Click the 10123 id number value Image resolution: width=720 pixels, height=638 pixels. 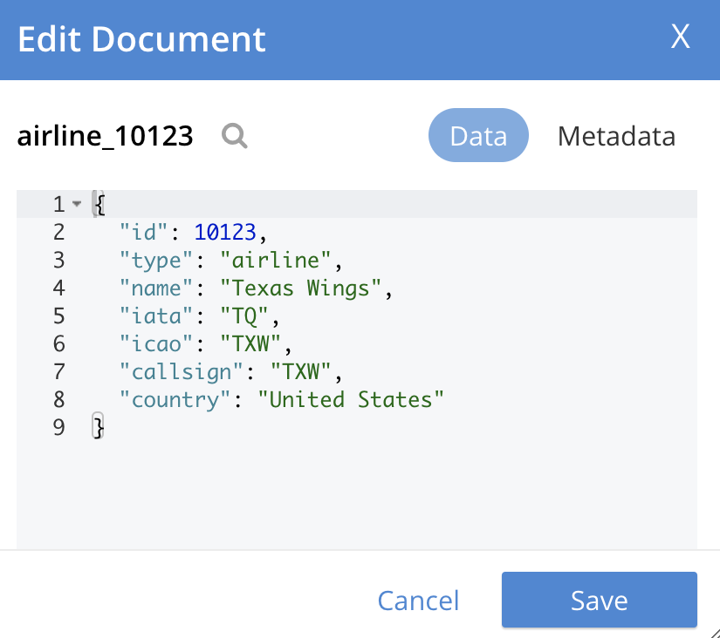pyautogui.click(x=225, y=232)
